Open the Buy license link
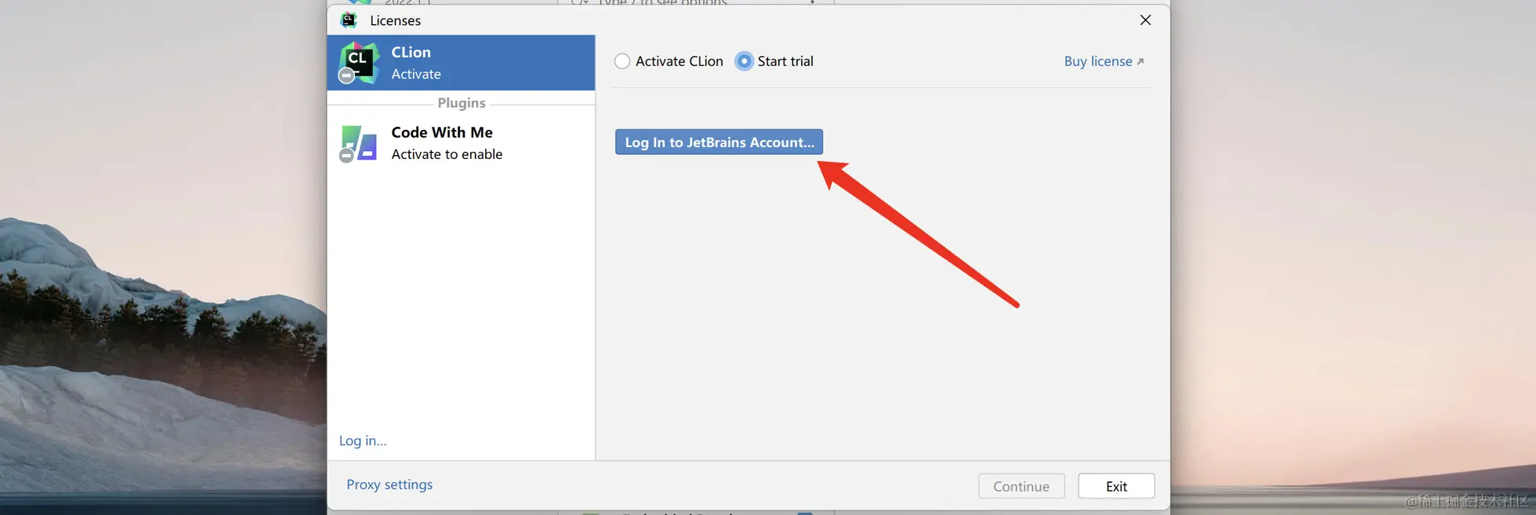The height and width of the screenshot is (515, 1536). 1098,61
